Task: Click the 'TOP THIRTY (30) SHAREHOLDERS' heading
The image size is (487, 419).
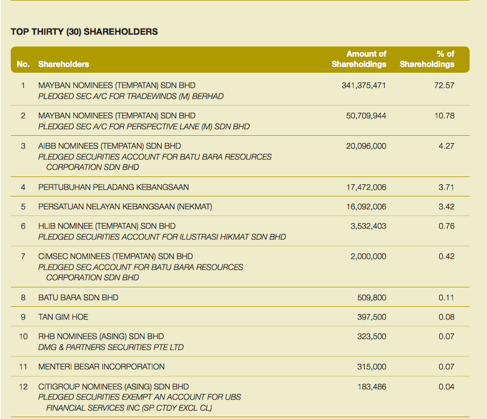Action: click(84, 32)
